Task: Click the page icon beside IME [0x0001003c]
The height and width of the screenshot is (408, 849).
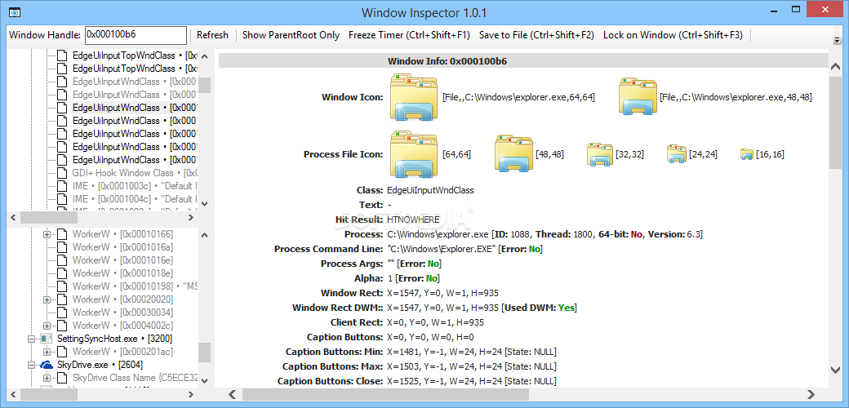Action: pos(63,185)
